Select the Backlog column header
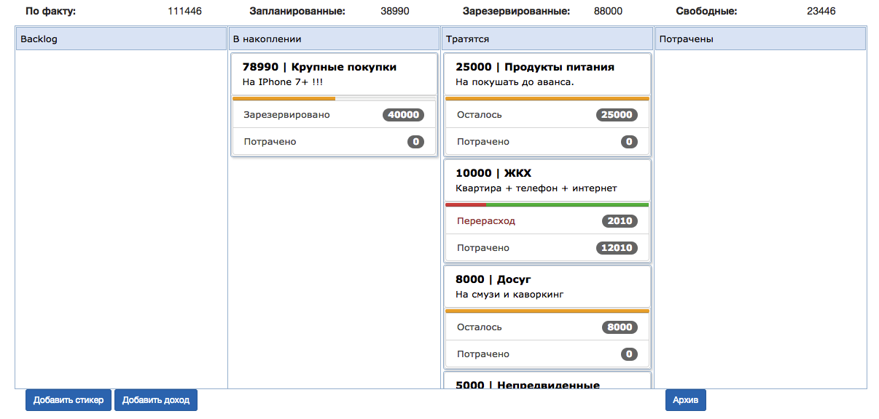 122,39
